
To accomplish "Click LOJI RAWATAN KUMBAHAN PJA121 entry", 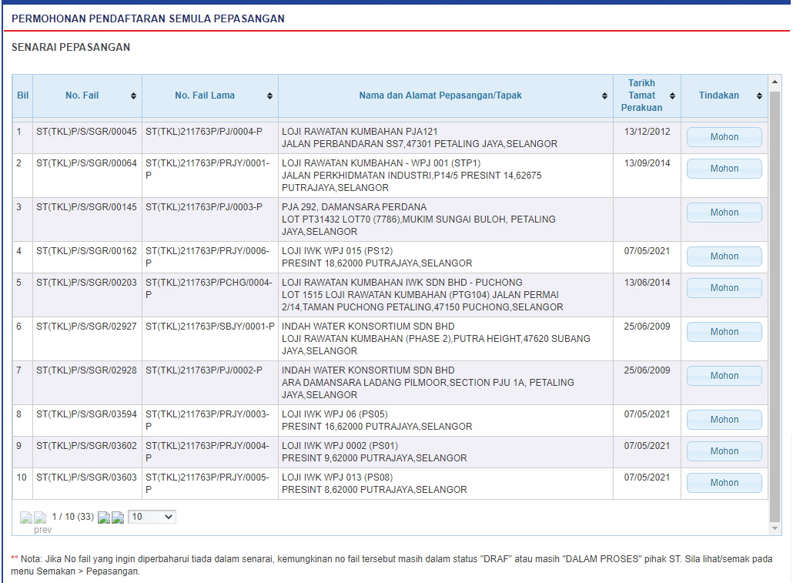I will 360,132.
